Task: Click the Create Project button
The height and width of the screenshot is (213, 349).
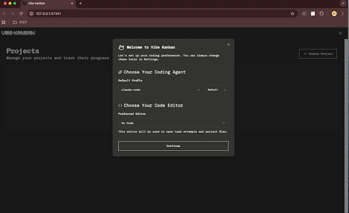Action: [x=318, y=54]
